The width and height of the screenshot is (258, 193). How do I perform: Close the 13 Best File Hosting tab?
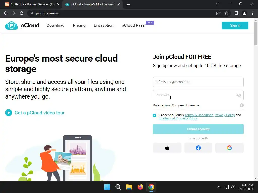tap(58, 4)
